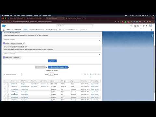Viewport: 156px width, 117px height.
Task: Open the Mass File Download nav tab
Action: (51, 30)
